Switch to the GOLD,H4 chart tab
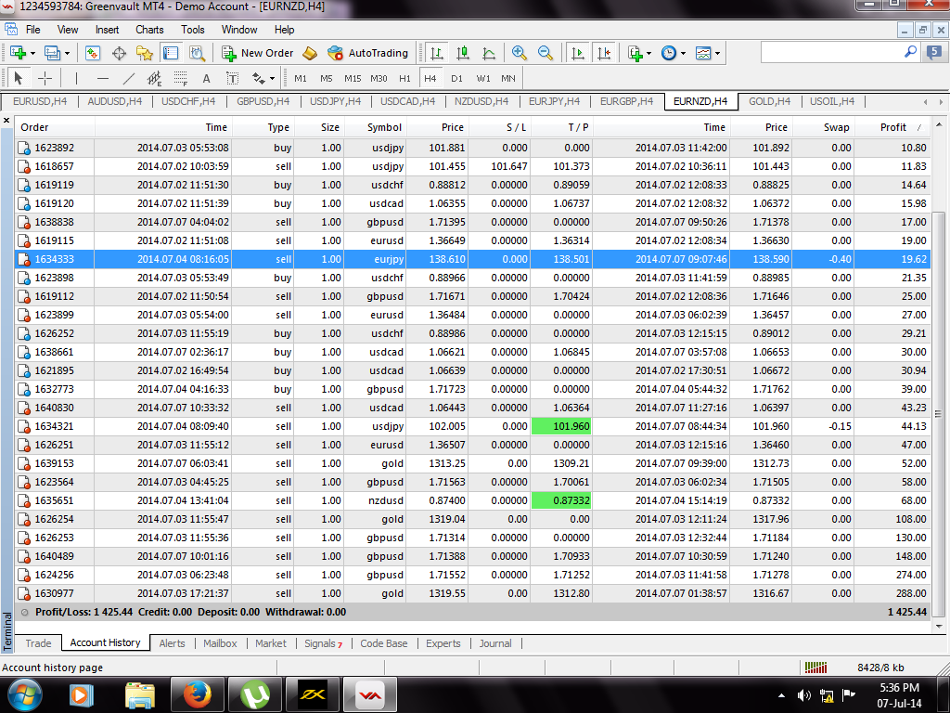The width and height of the screenshot is (950, 713). coord(769,101)
